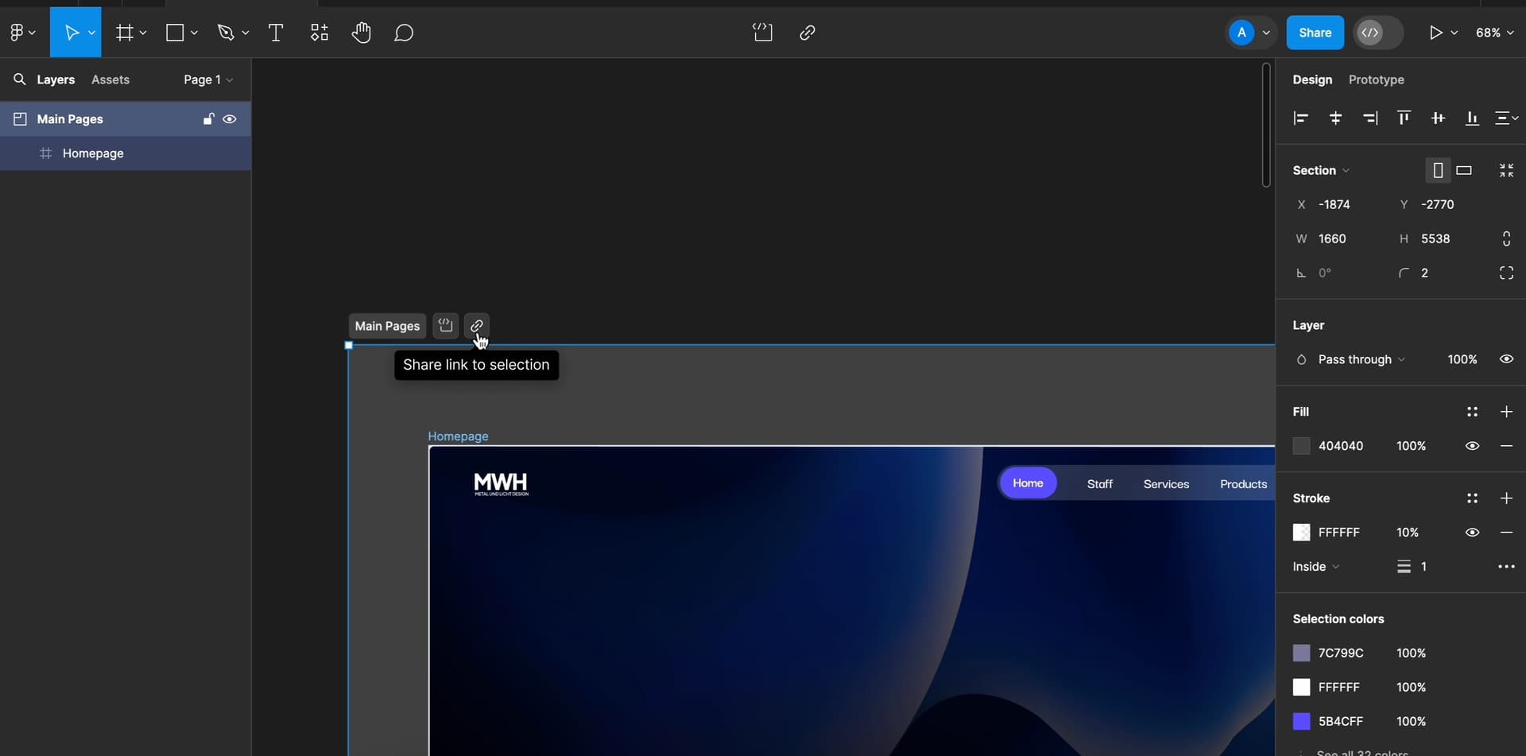The image size is (1526, 756).
Task: Add a new fill
Action: pos(1506,412)
